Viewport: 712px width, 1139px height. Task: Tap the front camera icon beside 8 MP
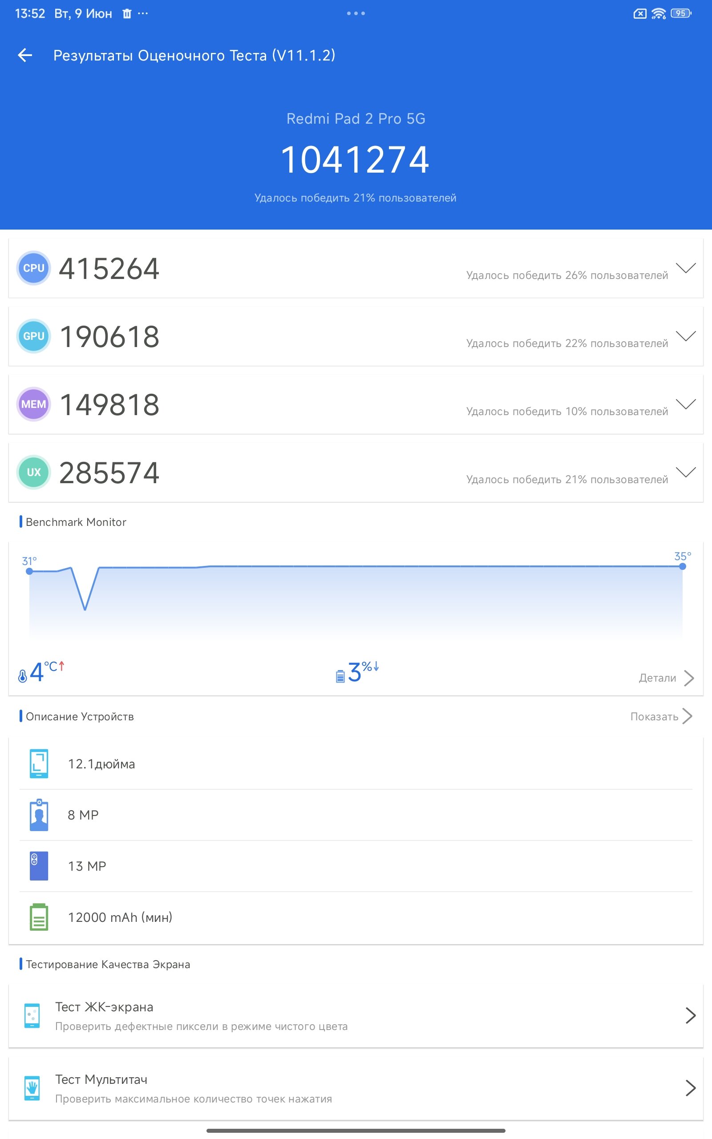39,815
